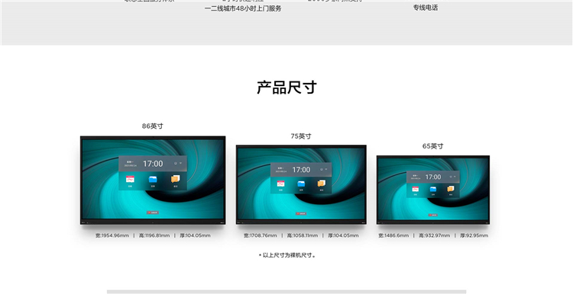This screenshot has width=573, height=294.
Task: Click the orange notes icon on the 86-inch screen
Action: point(176,179)
